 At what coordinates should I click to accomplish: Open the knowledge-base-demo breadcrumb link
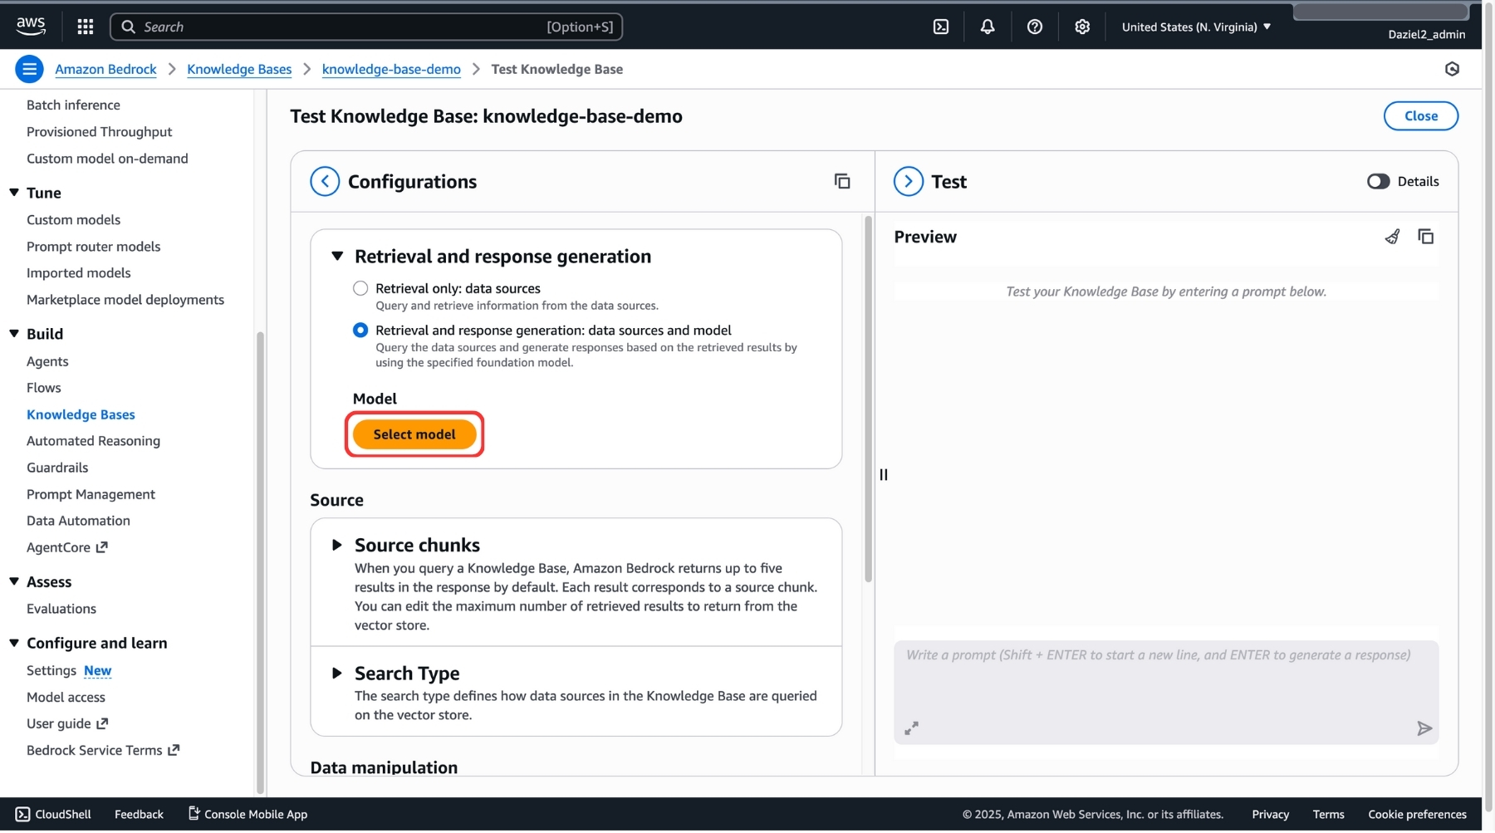pyautogui.click(x=391, y=70)
